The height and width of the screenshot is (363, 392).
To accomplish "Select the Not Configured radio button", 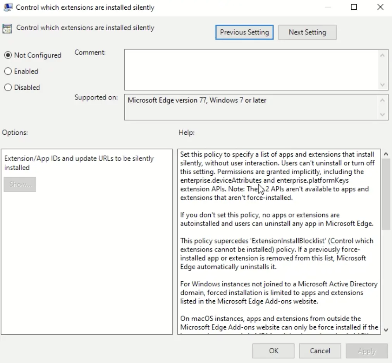I will [x=8, y=55].
